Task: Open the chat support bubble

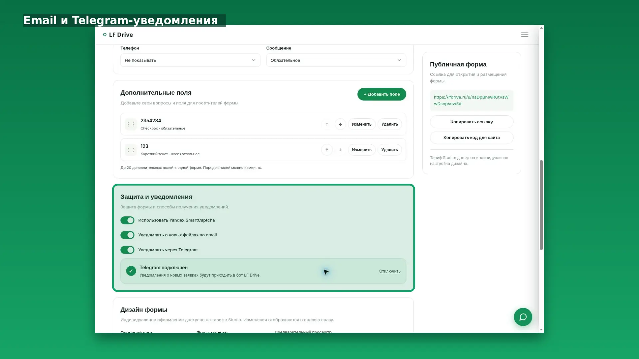Action: pyautogui.click(x=523, y=317)
